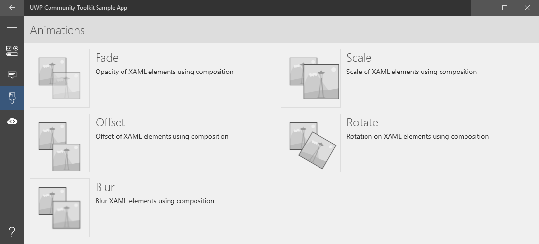
Task: Open the Controls category in sidebar
Action: pyautogui.click(x=12, y=51)
